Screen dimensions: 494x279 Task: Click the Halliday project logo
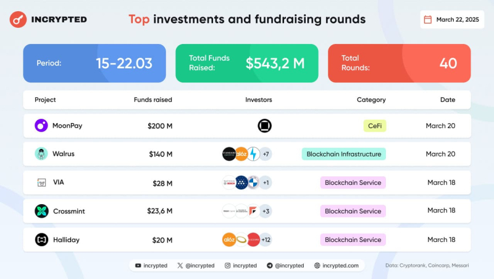pyautogui.click(x=41, y=239)
